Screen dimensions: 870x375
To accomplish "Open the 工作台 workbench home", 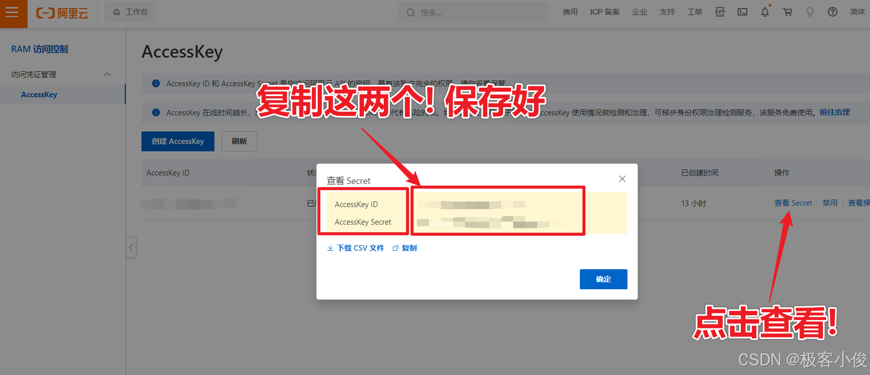I will [130, 12].
